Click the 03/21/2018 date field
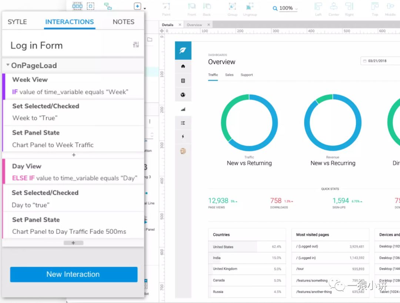This screenshot has width=400, height=303. point(380,61)
